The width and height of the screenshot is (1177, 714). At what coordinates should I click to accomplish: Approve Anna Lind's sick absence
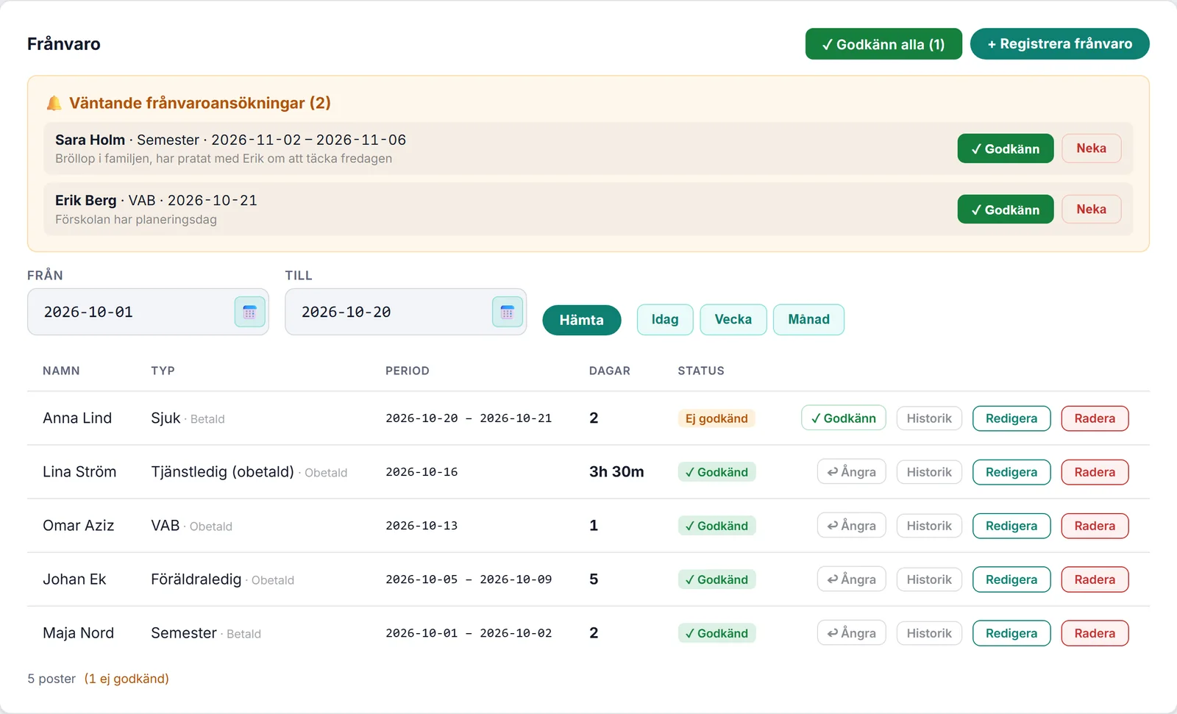point(843,418)
